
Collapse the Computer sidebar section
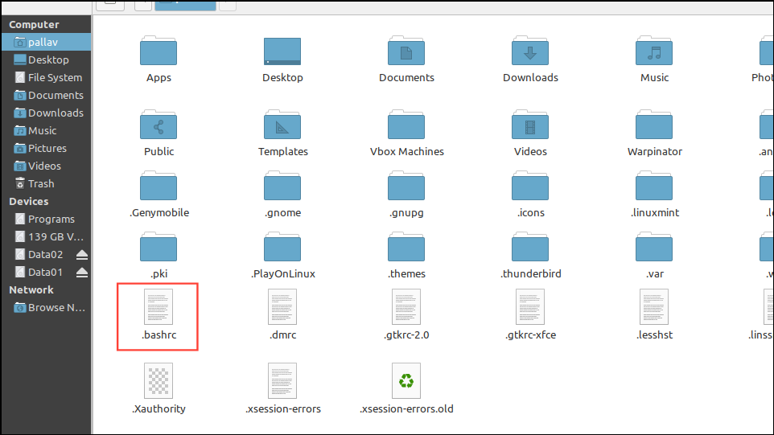point(34,25)
